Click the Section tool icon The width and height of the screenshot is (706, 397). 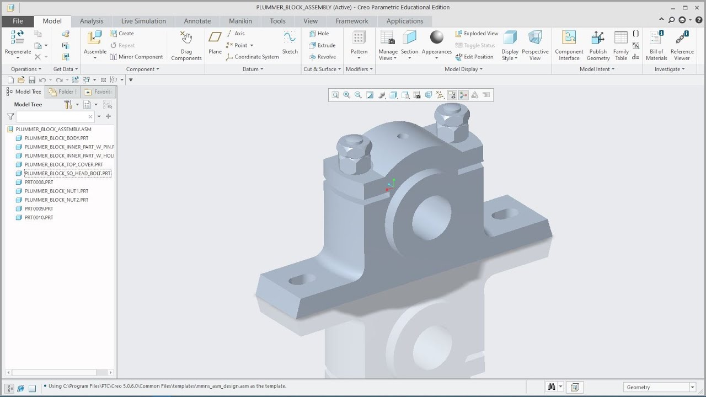[x=409, y=37]
